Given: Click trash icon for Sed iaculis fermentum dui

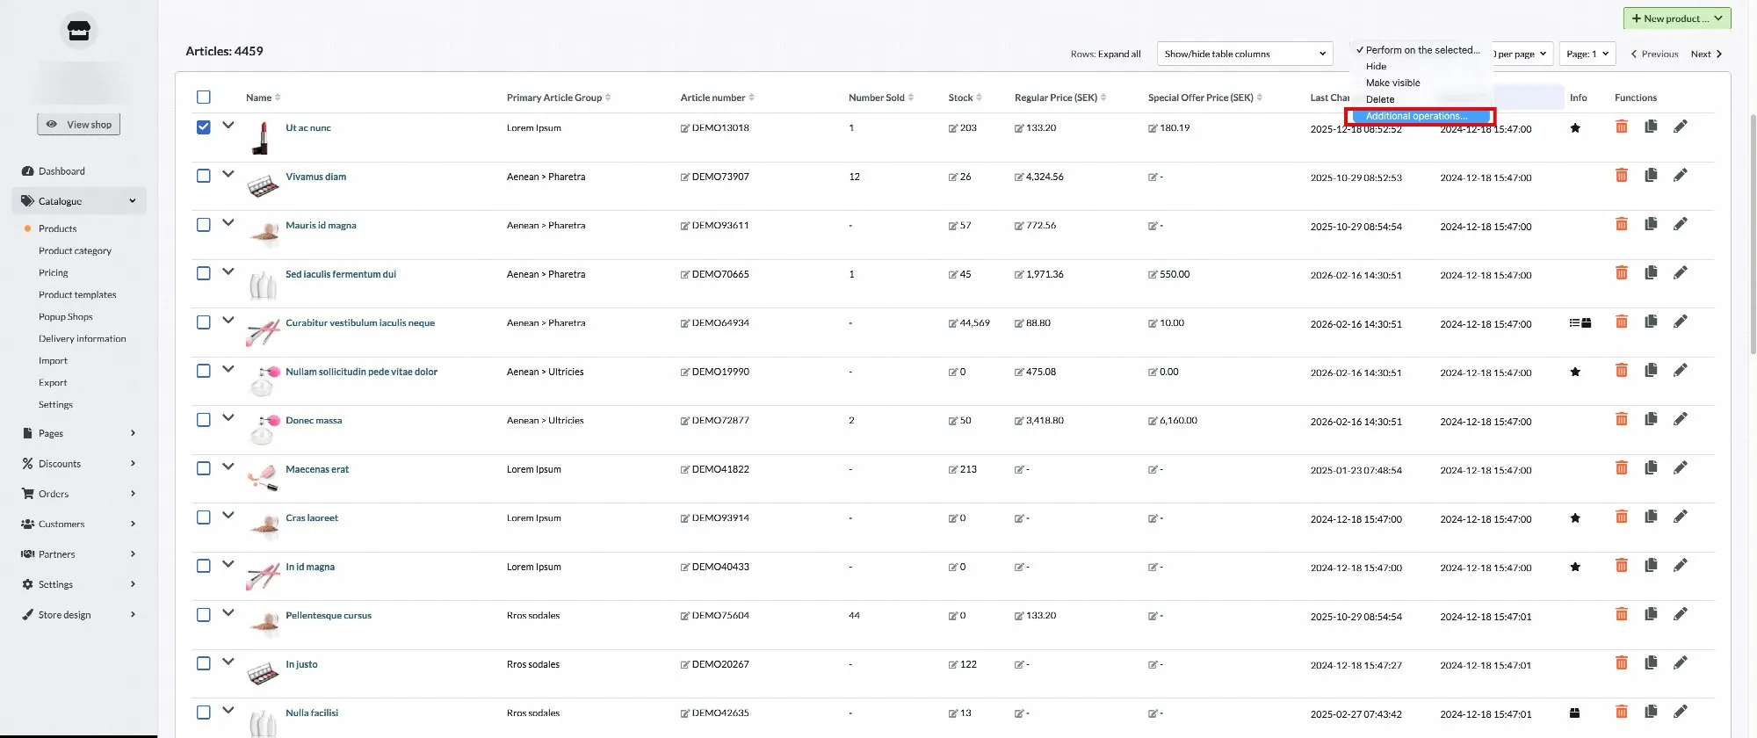Looking at the screenshot, I should pos(1622,273).
